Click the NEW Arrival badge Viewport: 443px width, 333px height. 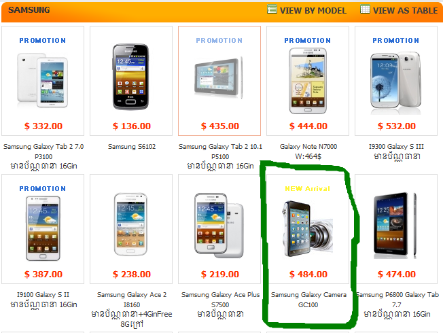click(307, 188)
